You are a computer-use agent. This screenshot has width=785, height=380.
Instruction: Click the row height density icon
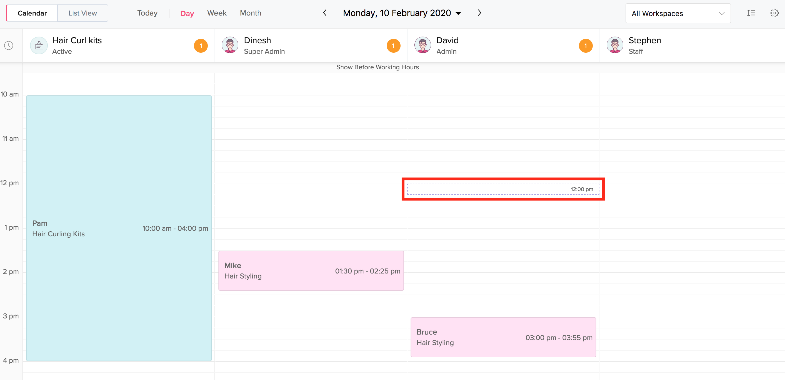click(x=751, y=13)
